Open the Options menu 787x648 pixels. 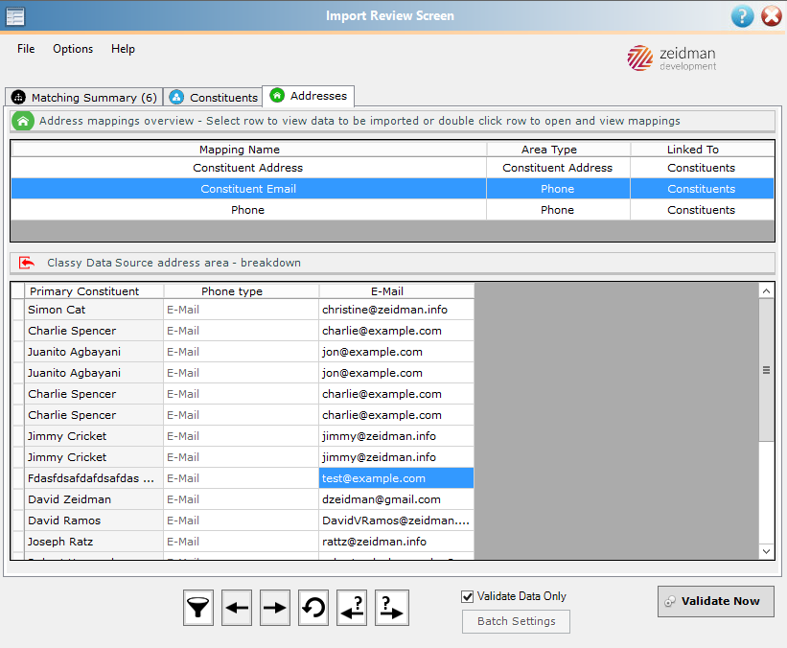point(73,49)
